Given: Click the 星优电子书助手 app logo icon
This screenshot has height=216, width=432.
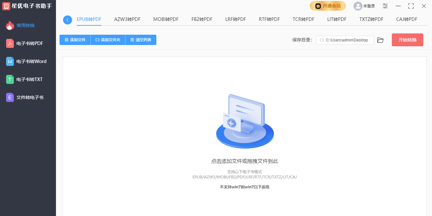Looking at the screenshot, I should click(6, 6).
